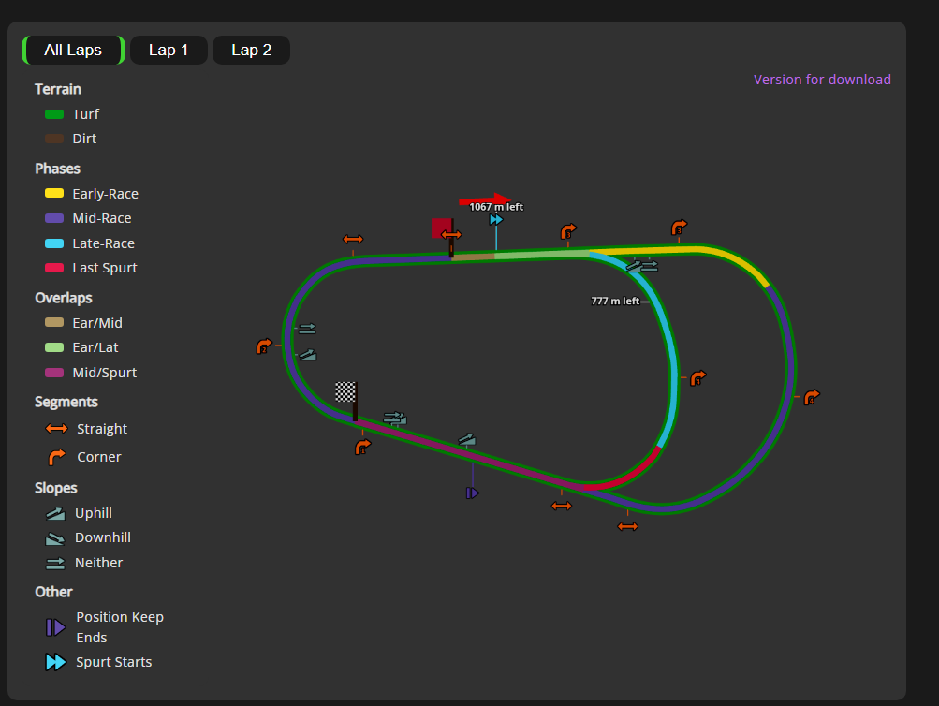The height and width of the screenshot is (706, 939).
Task: Select the corner 4 marker outside the purple loop
Action: (812, 397)
